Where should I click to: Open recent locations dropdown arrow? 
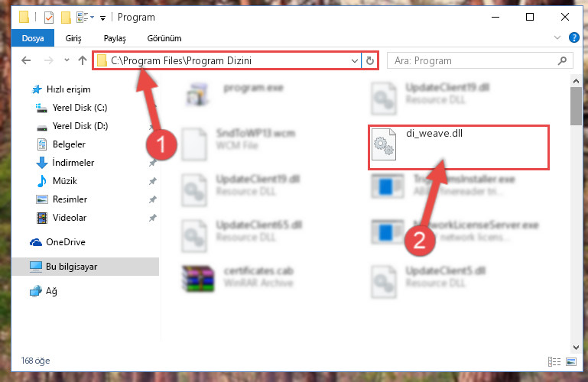tap(67, 60)
